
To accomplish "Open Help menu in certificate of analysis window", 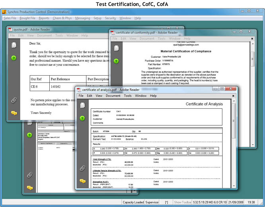I will pos(153,96).
